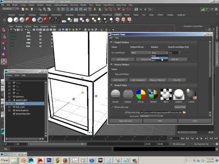Collapse the Output Maps section
Screen dimensions: 219x164
pos(111,85)
